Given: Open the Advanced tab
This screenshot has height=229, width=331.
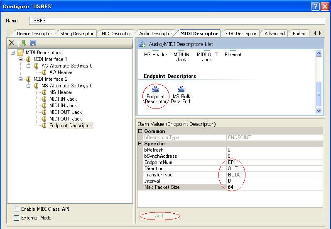Looking at the screenshot, I should point(275,34).
